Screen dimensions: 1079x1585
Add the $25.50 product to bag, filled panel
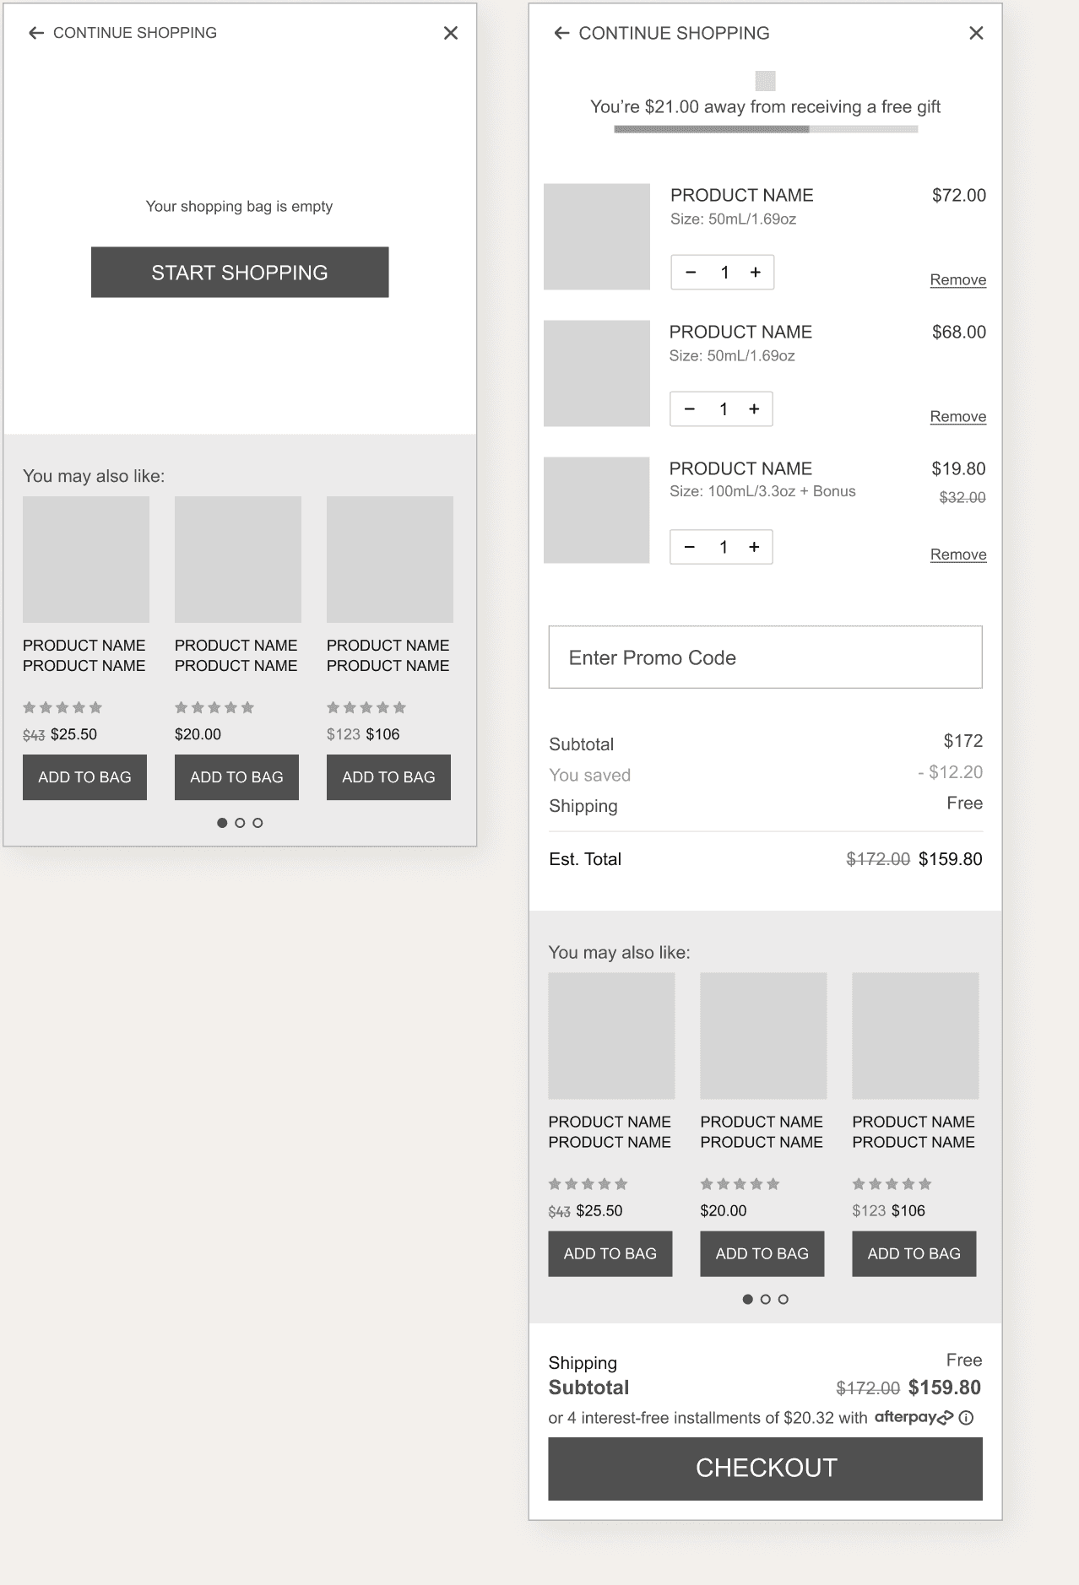point(610,1253)
